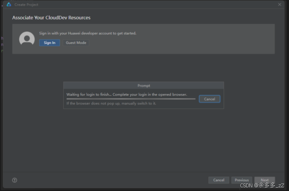This screenshot has width=289, height=191.
Task: Click the 'If the browser does not pop up' hint
Action: (x=111, y=103)
